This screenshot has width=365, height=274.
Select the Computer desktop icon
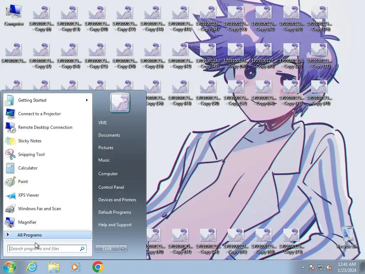pos(14,15)
